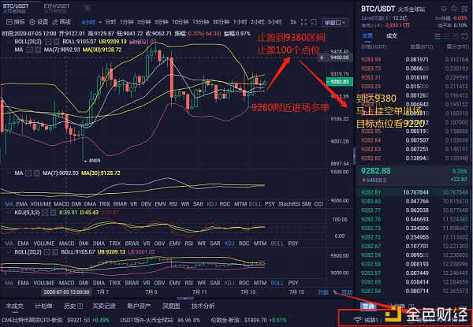Screen dimensions: 473x327
Task: Click CME比特币期货CFD-新浪 ticker in status bar
Action: [x=55, y=320]
